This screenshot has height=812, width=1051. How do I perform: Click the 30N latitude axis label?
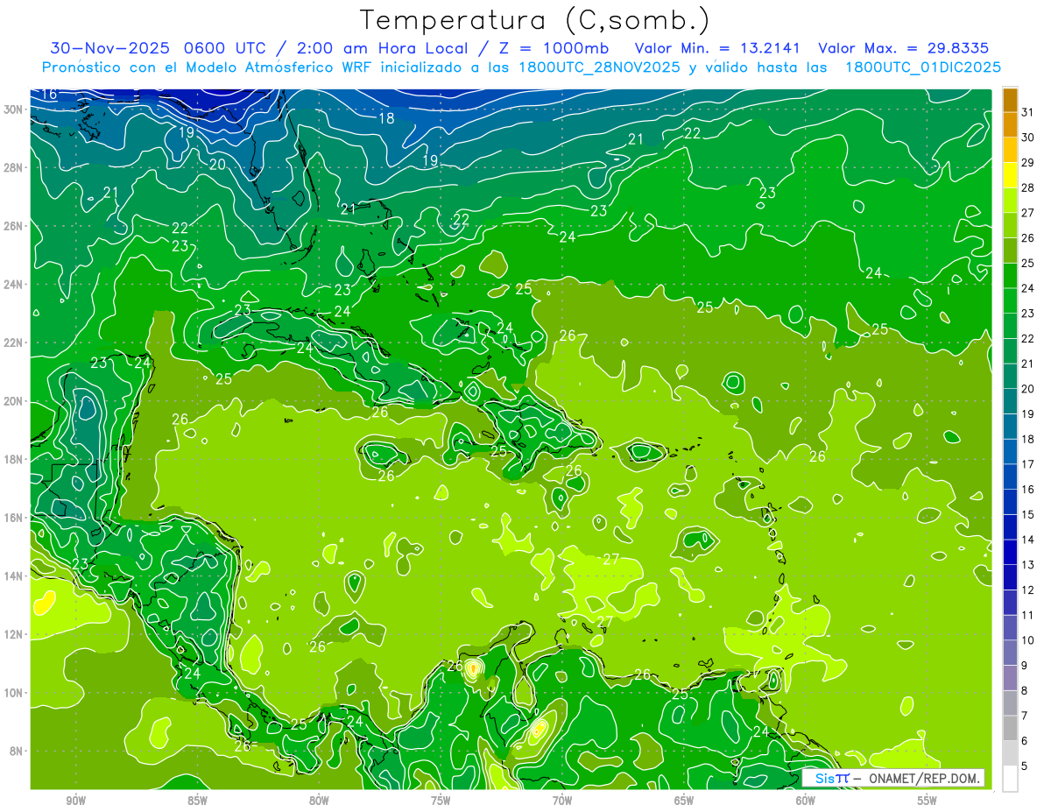coord(14,109)
